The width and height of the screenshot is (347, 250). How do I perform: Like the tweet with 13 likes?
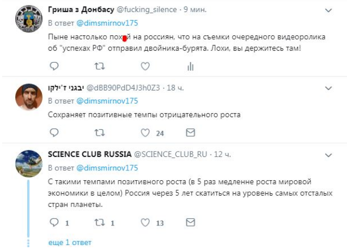click(x=145, y=222)
